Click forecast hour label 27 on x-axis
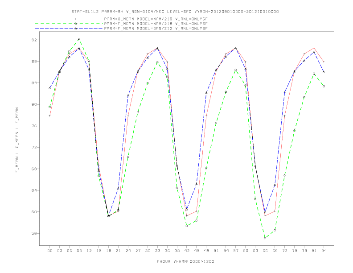The height and width of the screenshot is (273, 353). (x=138, y=251)
